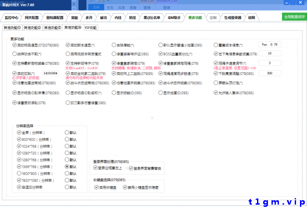Click the jump height field showing 300

coord(270,73)
